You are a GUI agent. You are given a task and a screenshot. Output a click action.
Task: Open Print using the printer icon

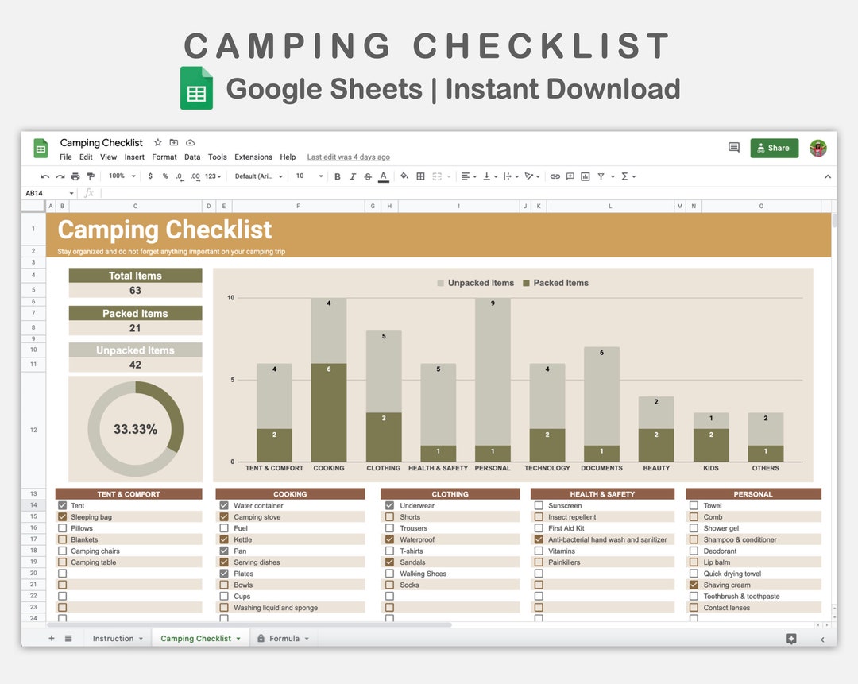pos(75,176)
